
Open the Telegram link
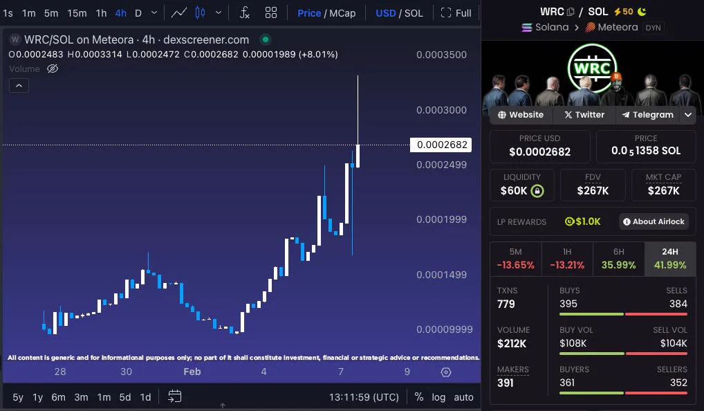647,115
